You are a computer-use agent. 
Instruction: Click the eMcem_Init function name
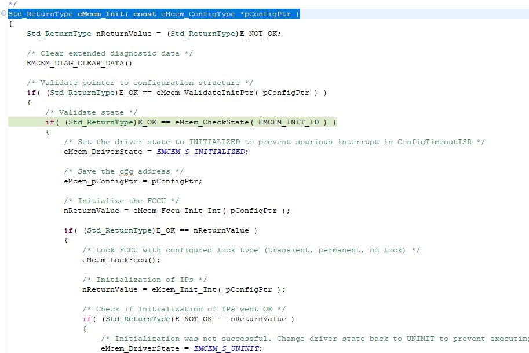(x=101, y=14)
